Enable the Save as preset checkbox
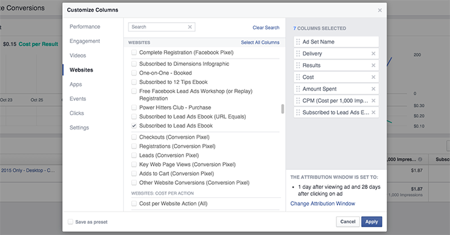 [x=70, y=222]
